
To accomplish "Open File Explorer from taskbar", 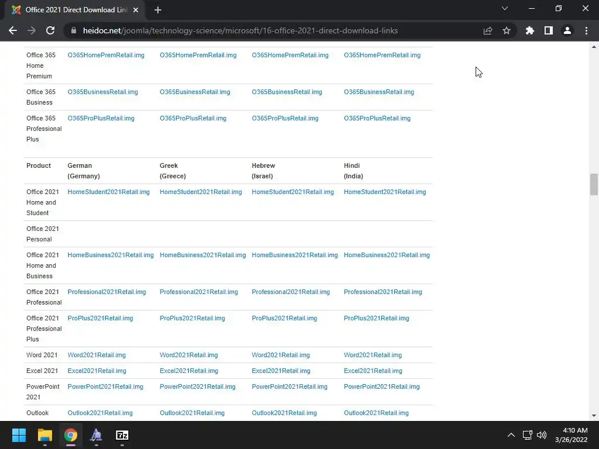I will (x=44, y=435).
